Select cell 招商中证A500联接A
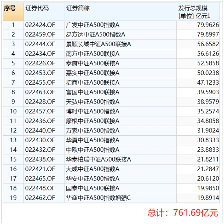Viewport: 224px width, 224px height. coord(120,82)
